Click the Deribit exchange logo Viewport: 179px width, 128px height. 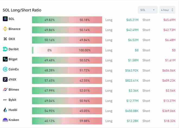click(5, 49)
